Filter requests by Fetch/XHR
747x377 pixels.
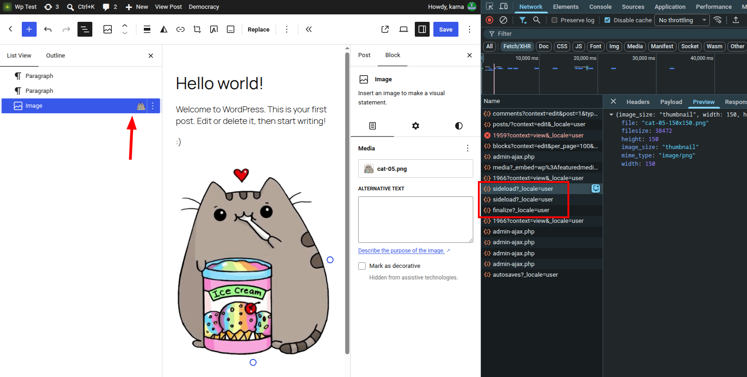pos(517,46)
